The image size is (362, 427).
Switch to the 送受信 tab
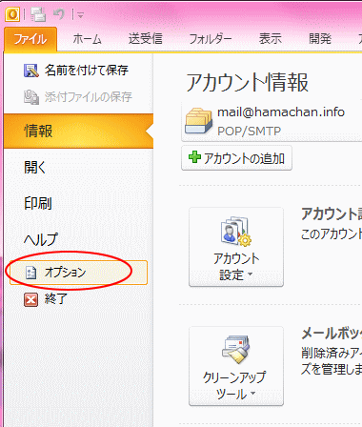[145, 39]
